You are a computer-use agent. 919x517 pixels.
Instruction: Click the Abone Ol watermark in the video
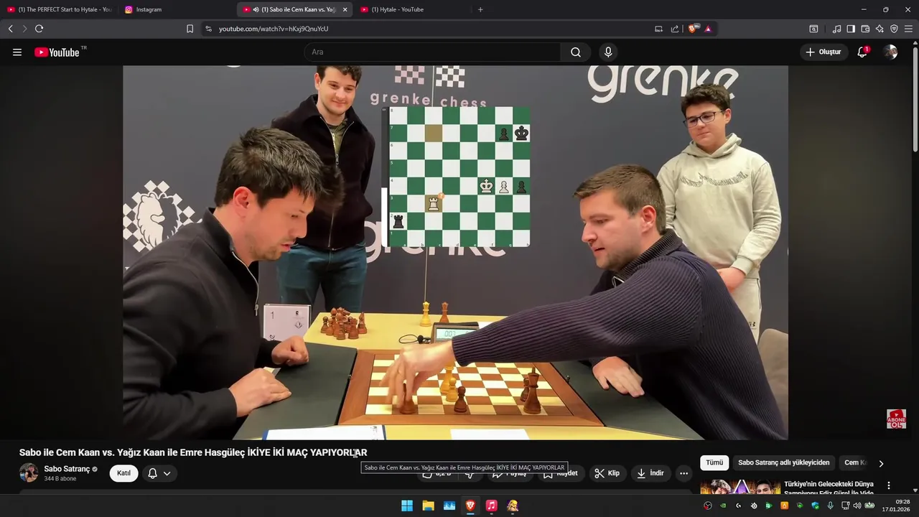point(896,419)
